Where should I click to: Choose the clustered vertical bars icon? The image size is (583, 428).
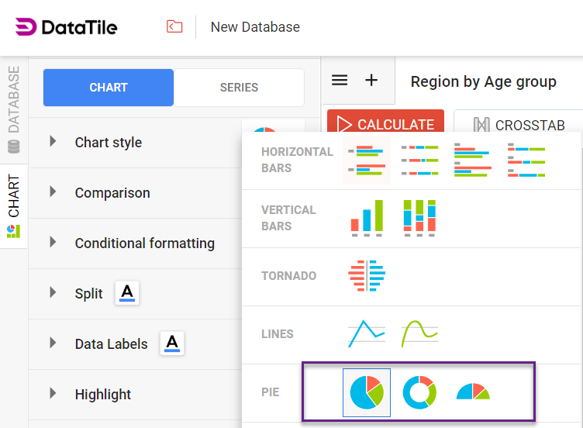pos(367,217)
